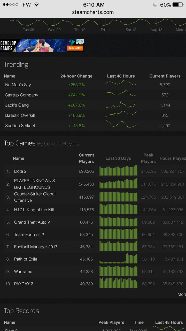
Task: Tap the Do Not Disturb moon icon
Action: 155,5
